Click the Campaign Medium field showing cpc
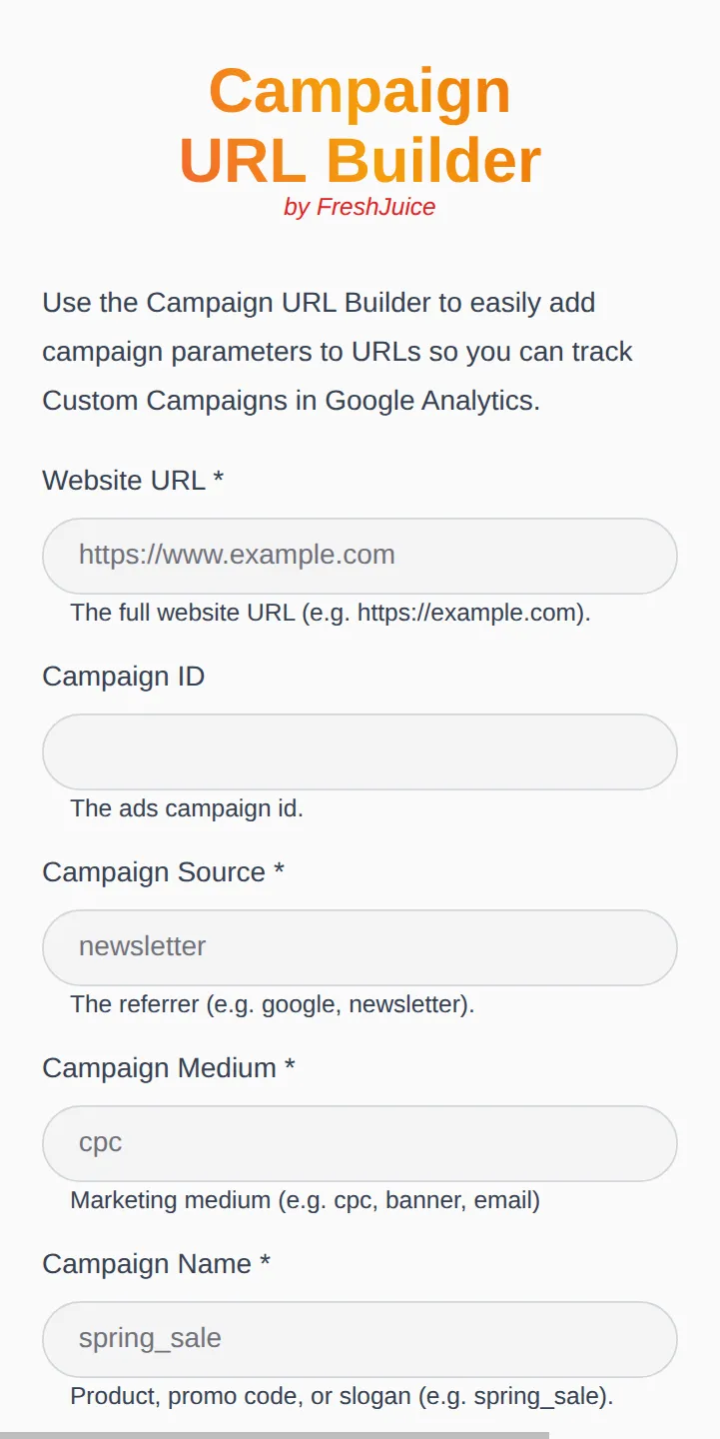This screenshot has width=720, height=1439. pos(360,1143)
